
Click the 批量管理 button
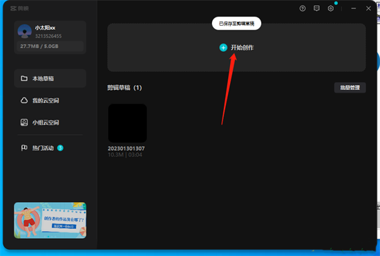tap(350, 88)
